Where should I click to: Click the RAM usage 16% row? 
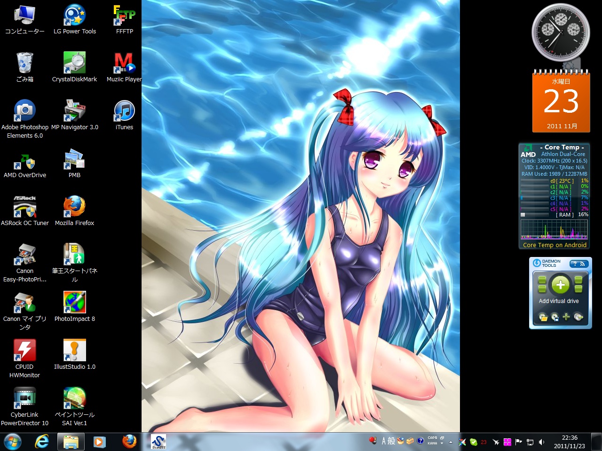[x=554, y=215]
